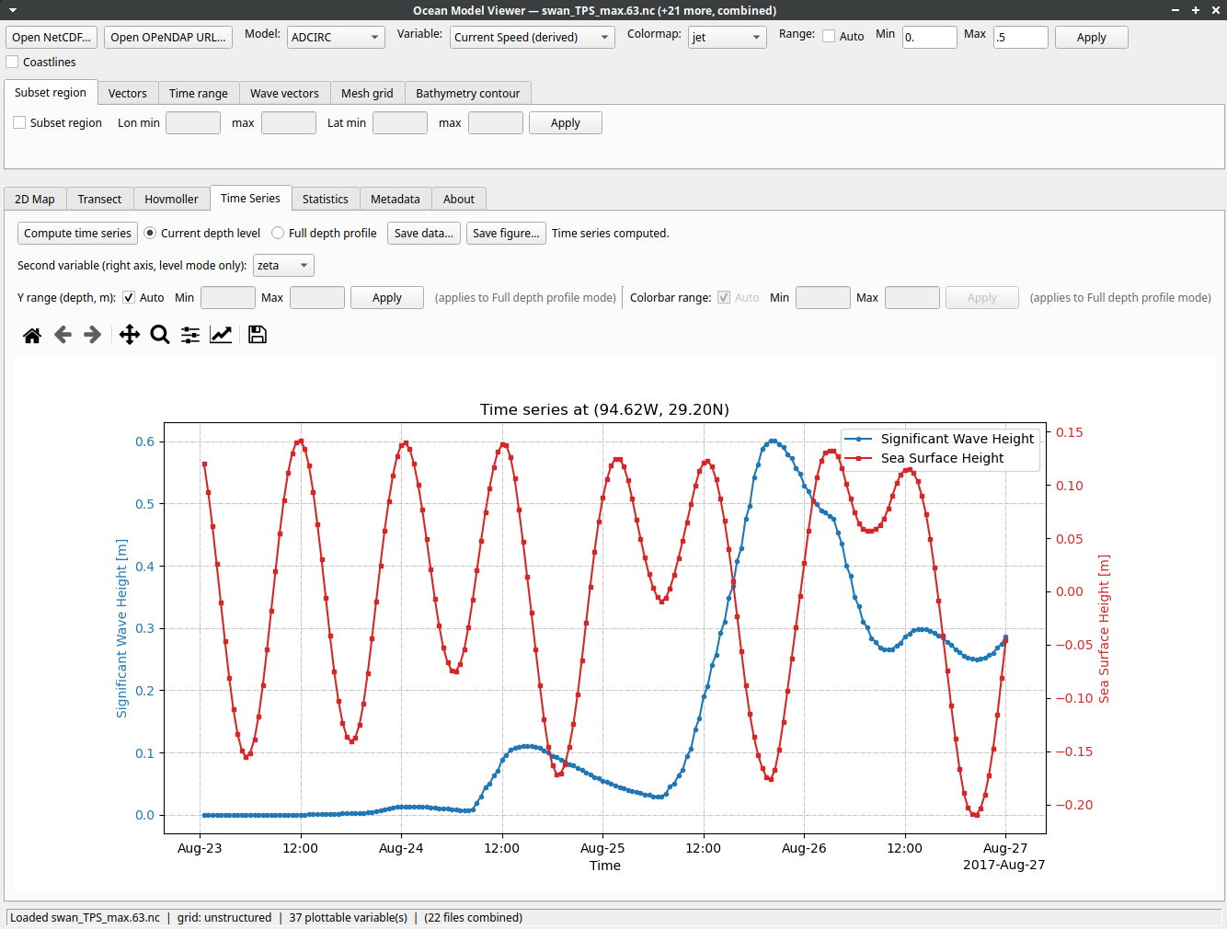Image resolution: width=1227 pixels, height=929 pixels.
Task: Open the Wave vectors tab
Action: pyautogui.click(x=284, y=93)
